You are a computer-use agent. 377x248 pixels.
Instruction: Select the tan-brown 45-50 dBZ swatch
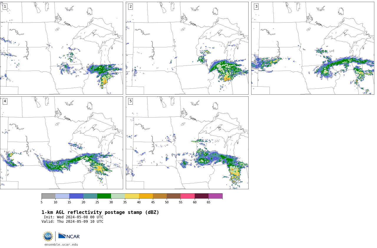(x=160, y=196)
